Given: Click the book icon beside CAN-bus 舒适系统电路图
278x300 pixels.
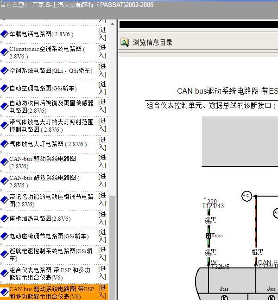Looking at the screenshot, I should (4, 181).
